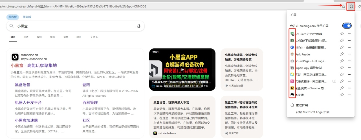The image size is (361, 140).
Task: Open the 机器人开发平台 sublink
Action: coord(28,102)
